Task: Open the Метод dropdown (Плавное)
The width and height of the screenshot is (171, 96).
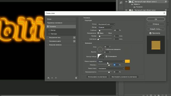Action: pos(105,27)
